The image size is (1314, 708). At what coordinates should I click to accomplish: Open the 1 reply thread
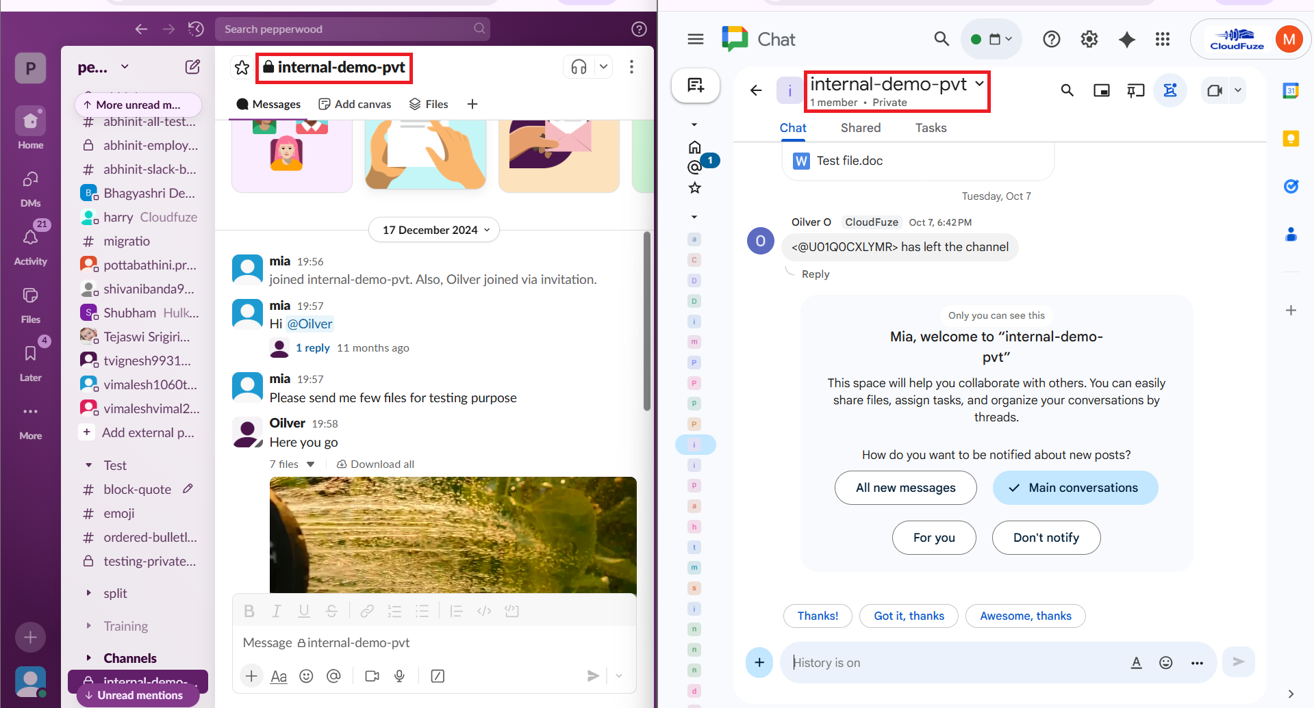tap(313, 348)
